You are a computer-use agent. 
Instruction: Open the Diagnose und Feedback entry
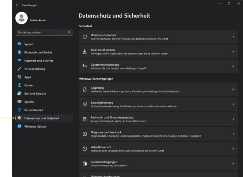[158, 134]
